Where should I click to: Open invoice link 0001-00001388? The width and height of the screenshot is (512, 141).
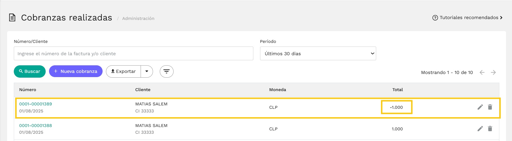pyautogui.click(x=36, y=126)
